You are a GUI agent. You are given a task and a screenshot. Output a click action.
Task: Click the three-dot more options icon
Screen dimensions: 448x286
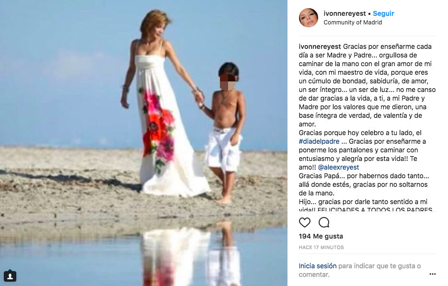[x=433, y=274]
